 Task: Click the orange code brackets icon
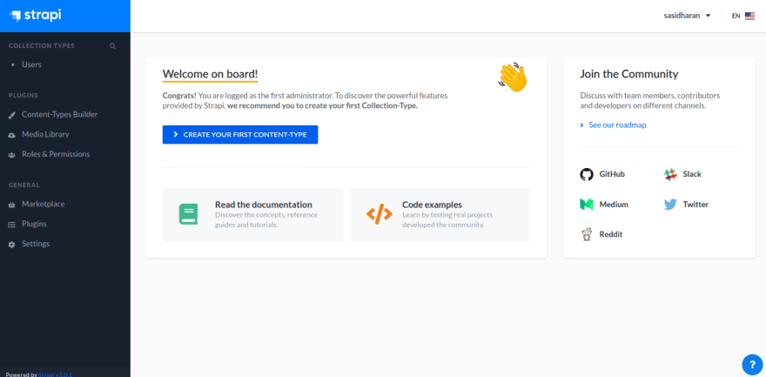click(380, 214)
